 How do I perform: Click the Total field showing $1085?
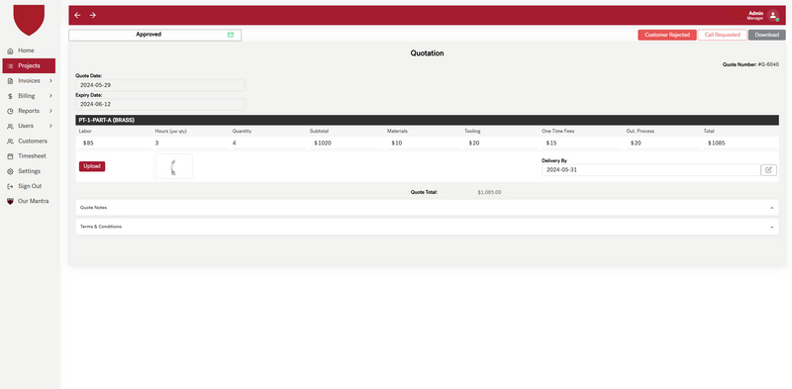(x=740, y=143)
